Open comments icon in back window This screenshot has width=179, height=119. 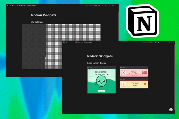coord(99,6)
